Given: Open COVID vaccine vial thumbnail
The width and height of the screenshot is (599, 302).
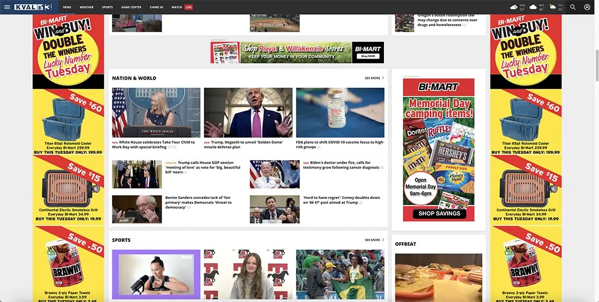Looking at the screenshot, I should (x=340, y=113).
